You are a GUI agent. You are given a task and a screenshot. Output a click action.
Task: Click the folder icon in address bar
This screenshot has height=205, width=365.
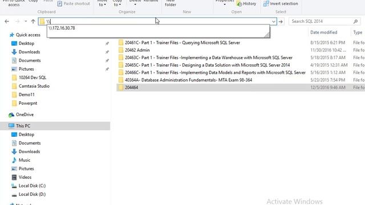(x=42, y=22)
